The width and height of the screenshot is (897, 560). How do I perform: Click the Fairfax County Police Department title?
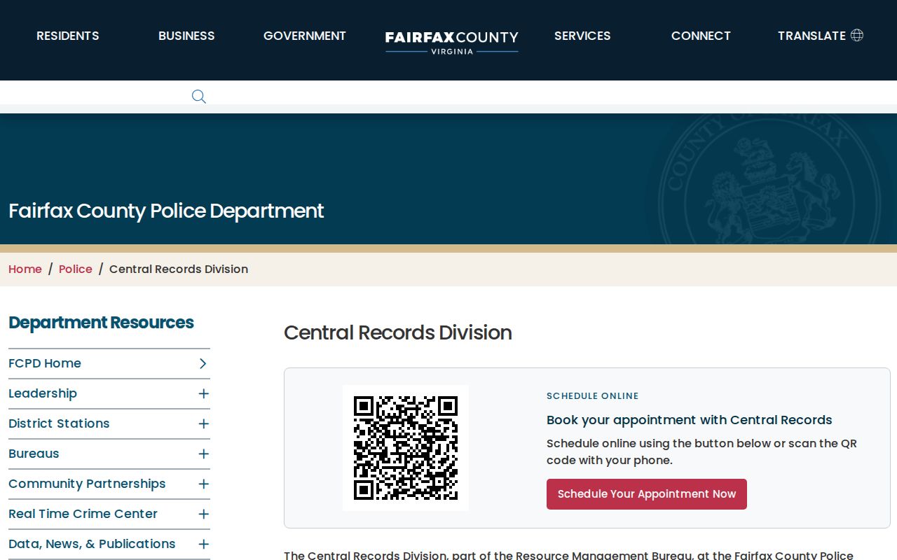coord(166,211)
